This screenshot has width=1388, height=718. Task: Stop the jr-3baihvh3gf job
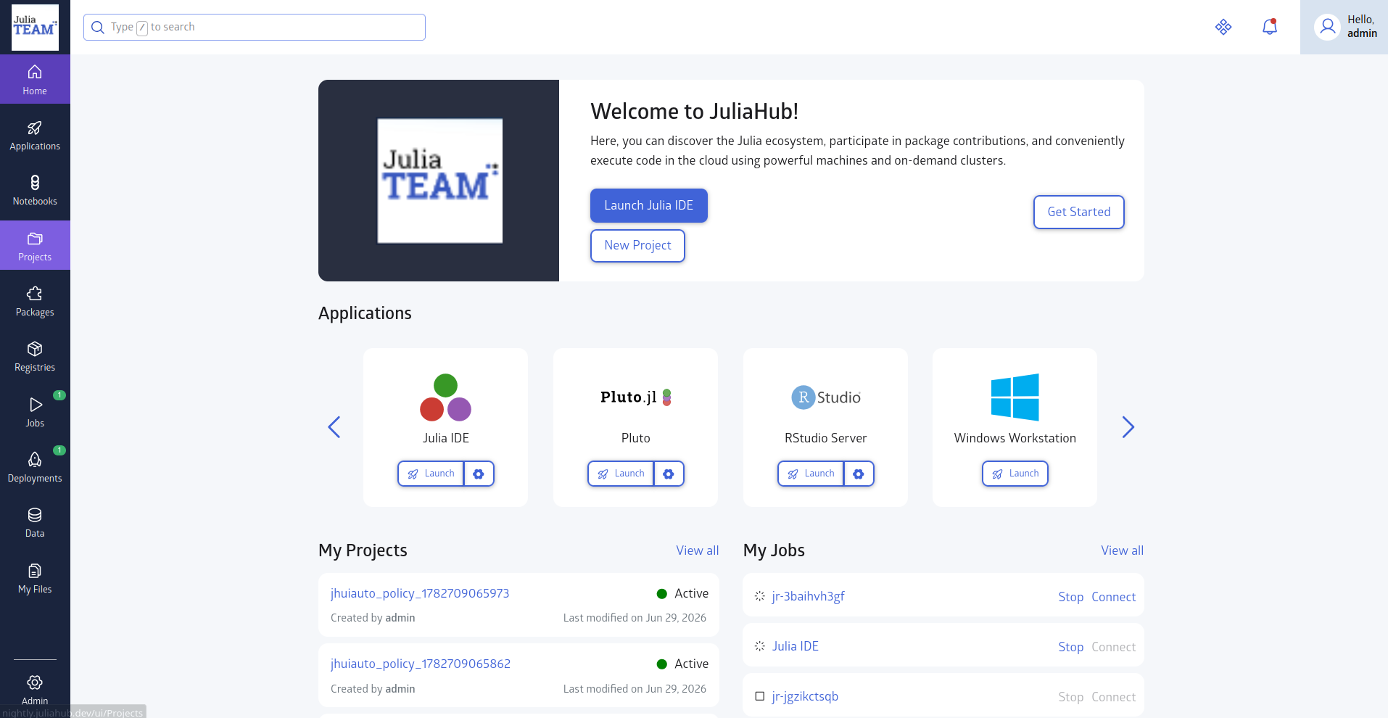pos(1070,597)
